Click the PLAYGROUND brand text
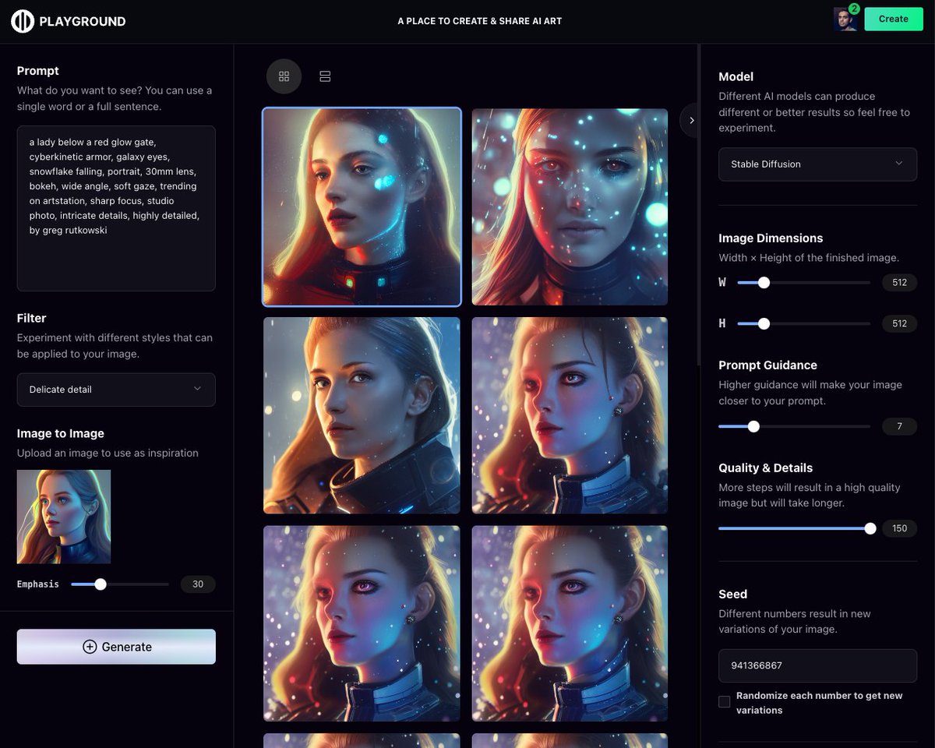935x748 pixels. point(83,22)
